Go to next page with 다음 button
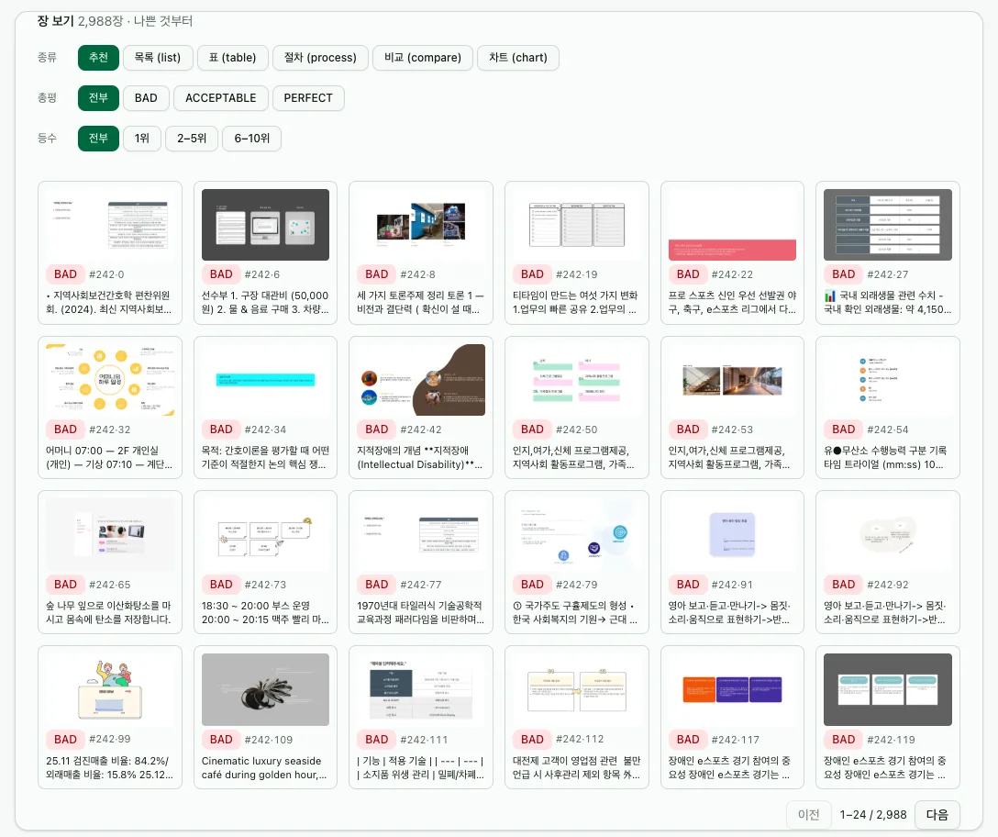 (x=937, y=814)
